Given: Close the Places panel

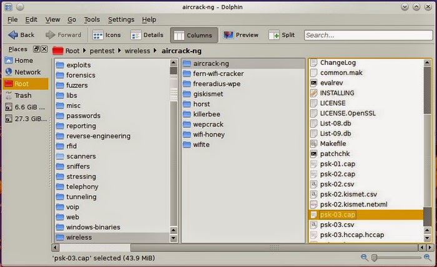Looking at the screenshot, I should tap(44, 49).
